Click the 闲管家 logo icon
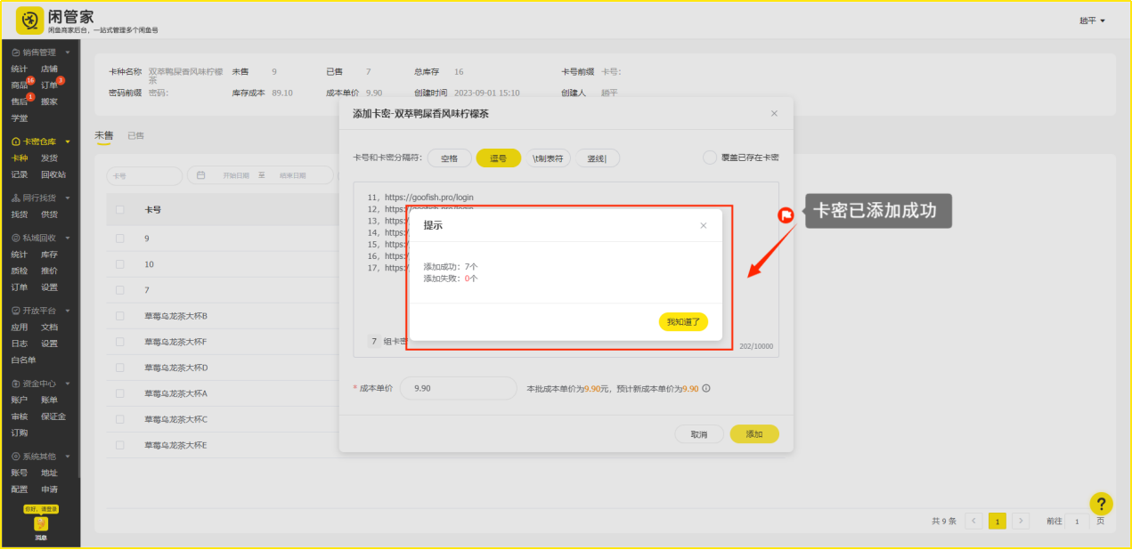Screen dimensions: 1132x550 pyautogui.click(x=29, y=20)
